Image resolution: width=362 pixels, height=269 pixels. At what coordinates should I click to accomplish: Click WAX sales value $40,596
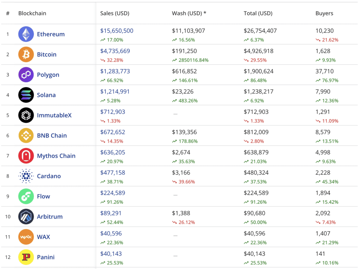(111, 234)
